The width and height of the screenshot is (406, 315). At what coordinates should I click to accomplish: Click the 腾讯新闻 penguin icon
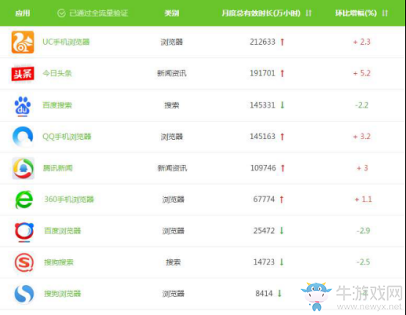point(23,168)
